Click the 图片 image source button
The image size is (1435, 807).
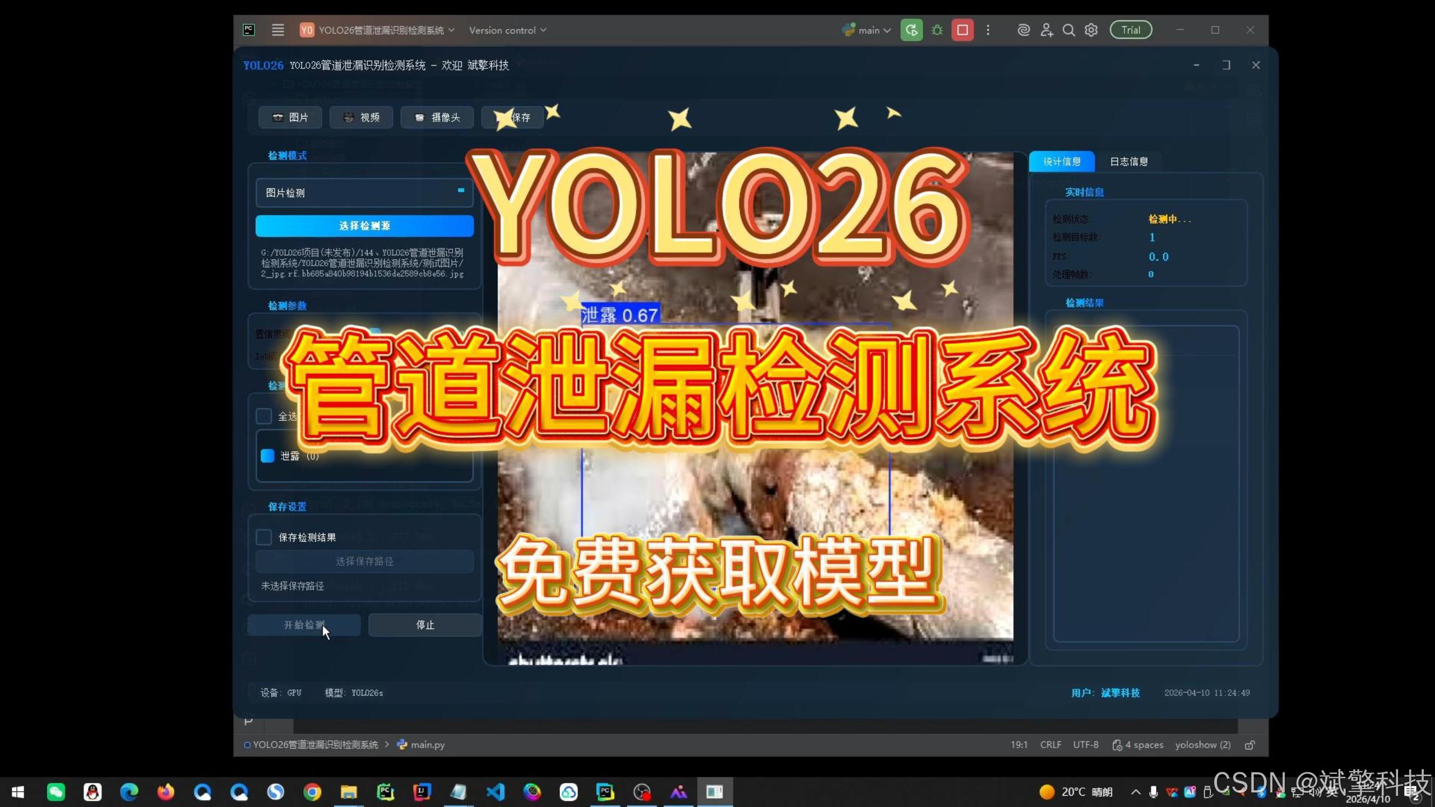coord(290,117)
